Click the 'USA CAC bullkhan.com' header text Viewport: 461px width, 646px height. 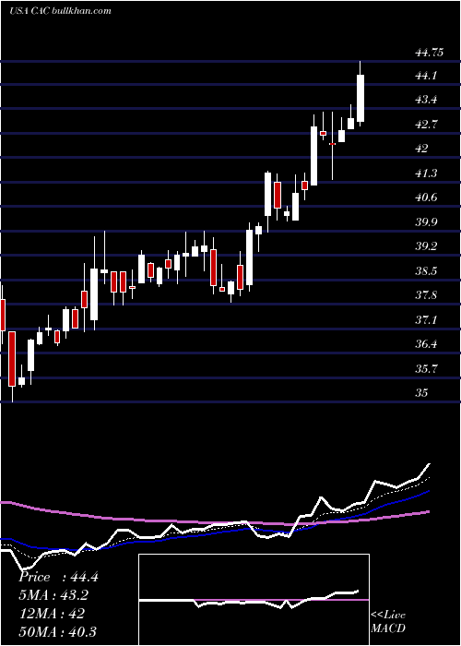click(x=60, y=11)
